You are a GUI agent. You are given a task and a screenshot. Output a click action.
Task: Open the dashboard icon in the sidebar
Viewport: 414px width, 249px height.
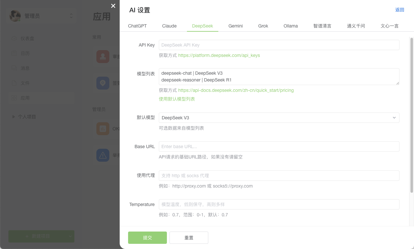pyautogui.click(x=14, y=38)
